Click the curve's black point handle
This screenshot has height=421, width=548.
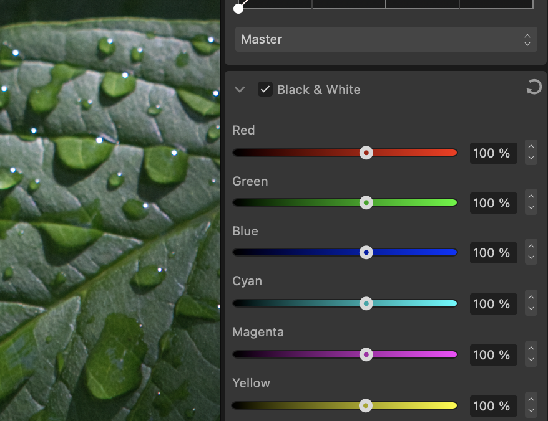[x=238, y=8]
